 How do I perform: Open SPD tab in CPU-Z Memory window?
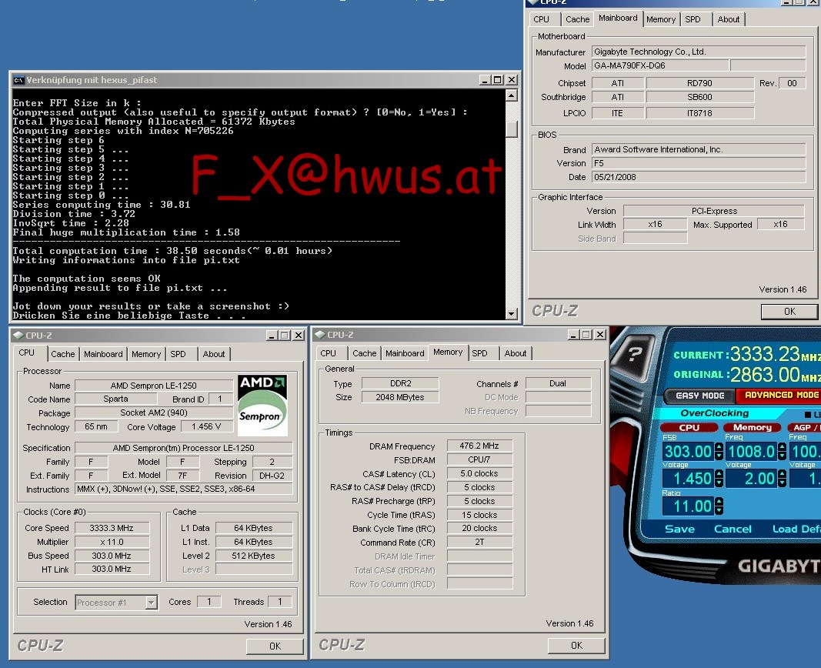pos(479,353)
